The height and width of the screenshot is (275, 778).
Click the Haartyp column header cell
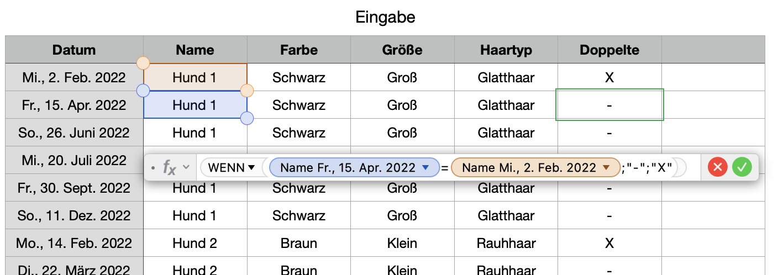(x=506, y=50)
